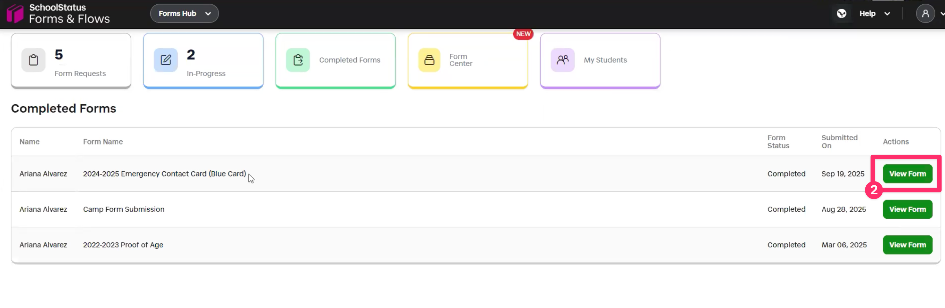Select the clipboard icon on Form Requests card

33,60
